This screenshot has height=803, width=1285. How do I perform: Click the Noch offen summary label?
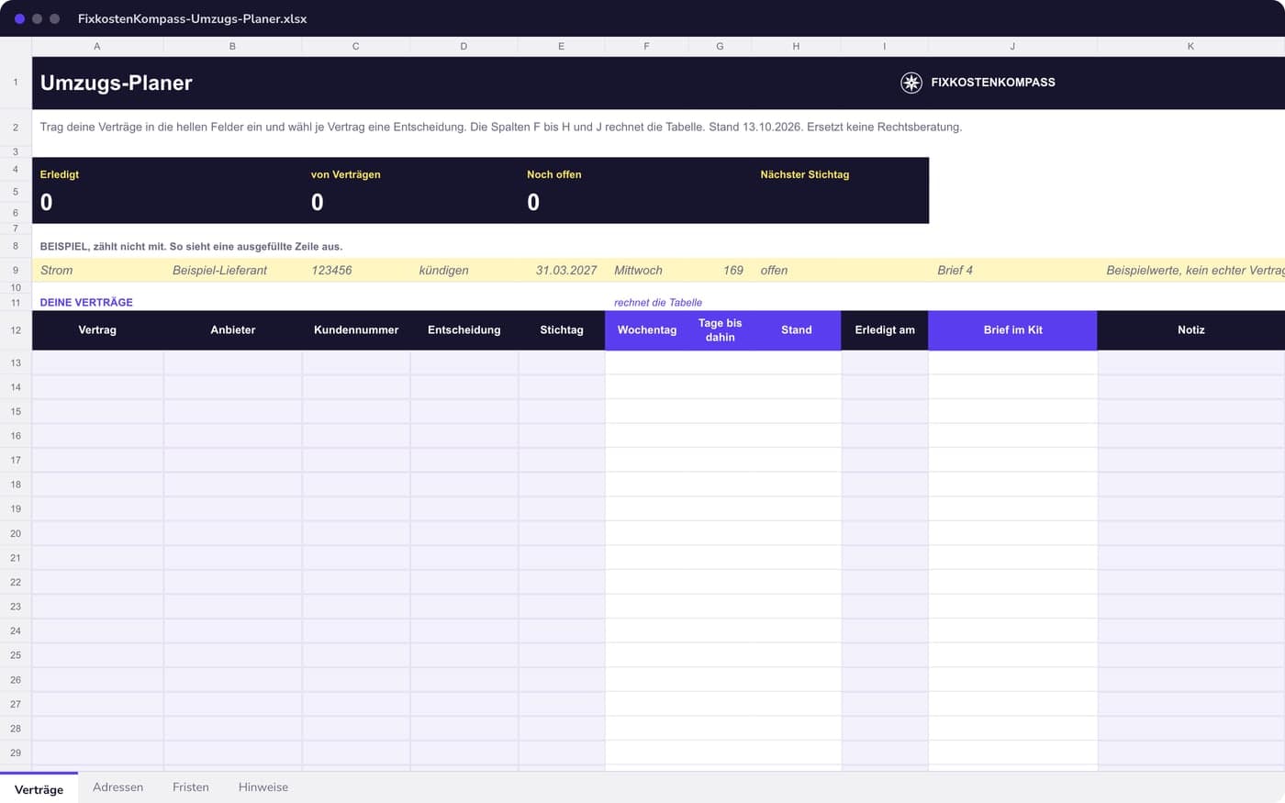(x=554, y=174)
